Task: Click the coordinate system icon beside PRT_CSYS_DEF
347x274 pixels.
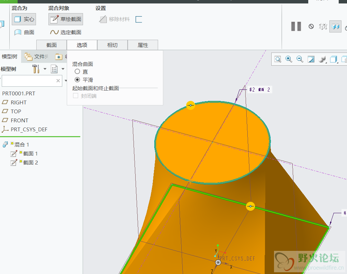Action: pos(5,129)
